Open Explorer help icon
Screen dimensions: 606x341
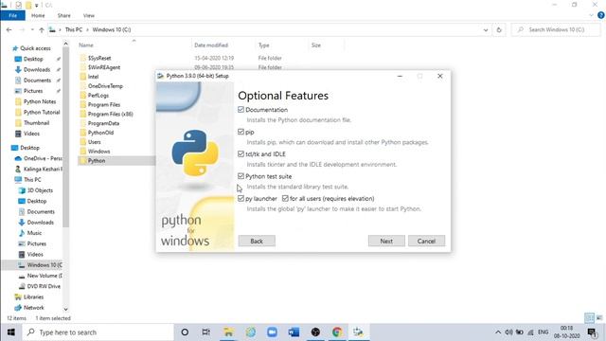pyautogui.click(x=600, y=15)
